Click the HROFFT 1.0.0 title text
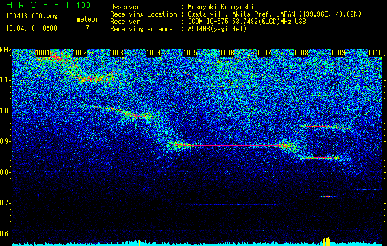 (x=48, y=5)
